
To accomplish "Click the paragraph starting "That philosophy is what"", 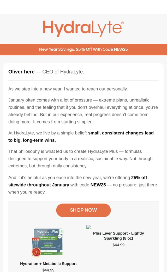I will [80, 159].
